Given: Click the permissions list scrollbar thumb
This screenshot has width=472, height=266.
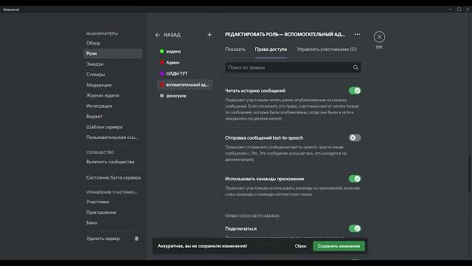Looking at the screenshot, I should tap(469, 174).
